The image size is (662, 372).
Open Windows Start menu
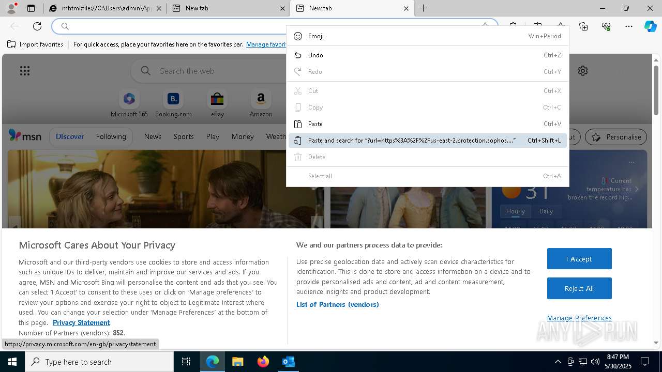(12, 362)
